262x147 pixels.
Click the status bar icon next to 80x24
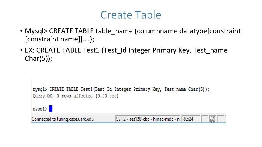(213, 119)
